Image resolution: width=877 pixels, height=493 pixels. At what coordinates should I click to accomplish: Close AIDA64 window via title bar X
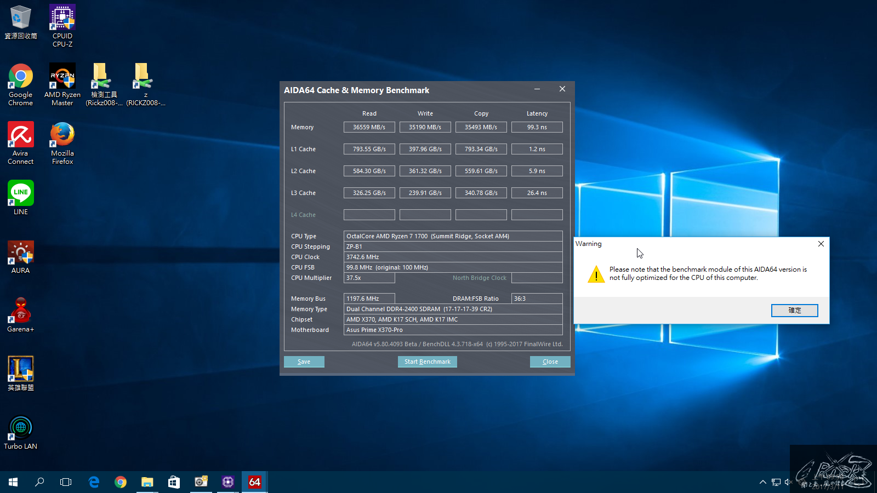pyautogui.click(x=562, y=89)
